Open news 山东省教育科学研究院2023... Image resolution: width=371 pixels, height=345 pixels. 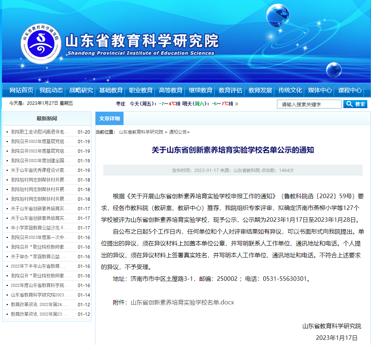click(x=40, y=295)
